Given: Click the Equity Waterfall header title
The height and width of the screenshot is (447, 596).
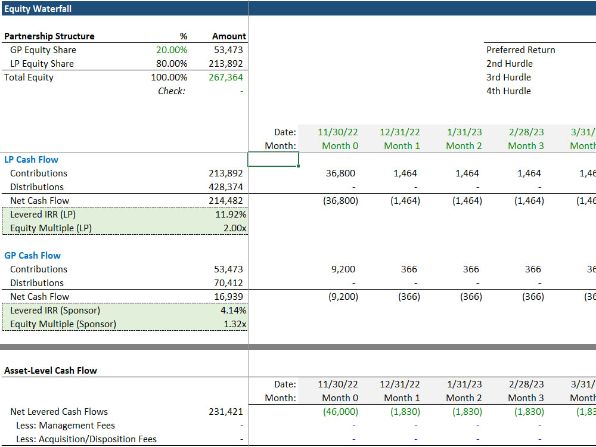Looking at the screenshot, I should (38, 9).
